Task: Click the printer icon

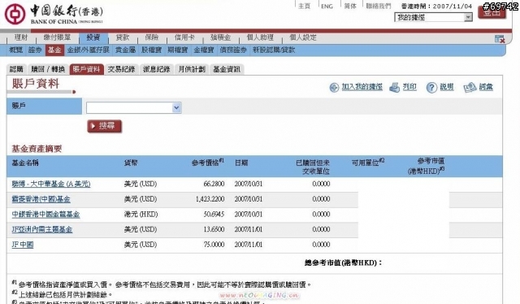Action: [x=394, y=87]
